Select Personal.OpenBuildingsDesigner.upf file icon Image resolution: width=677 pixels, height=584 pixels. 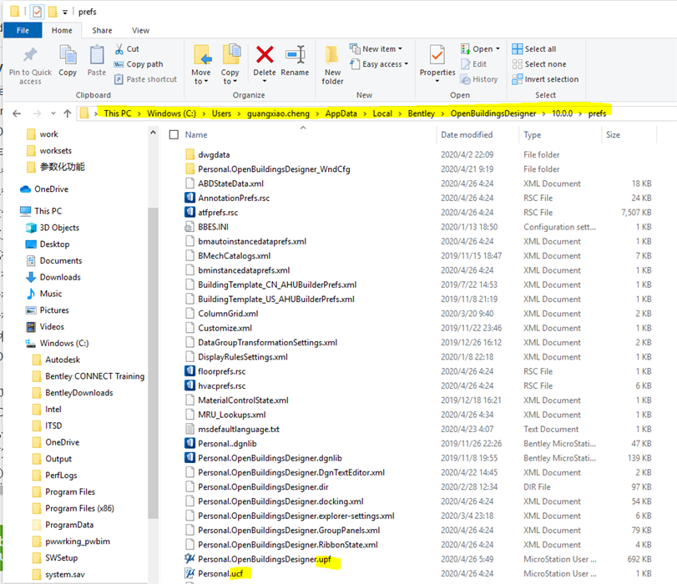tap(190, 558)
